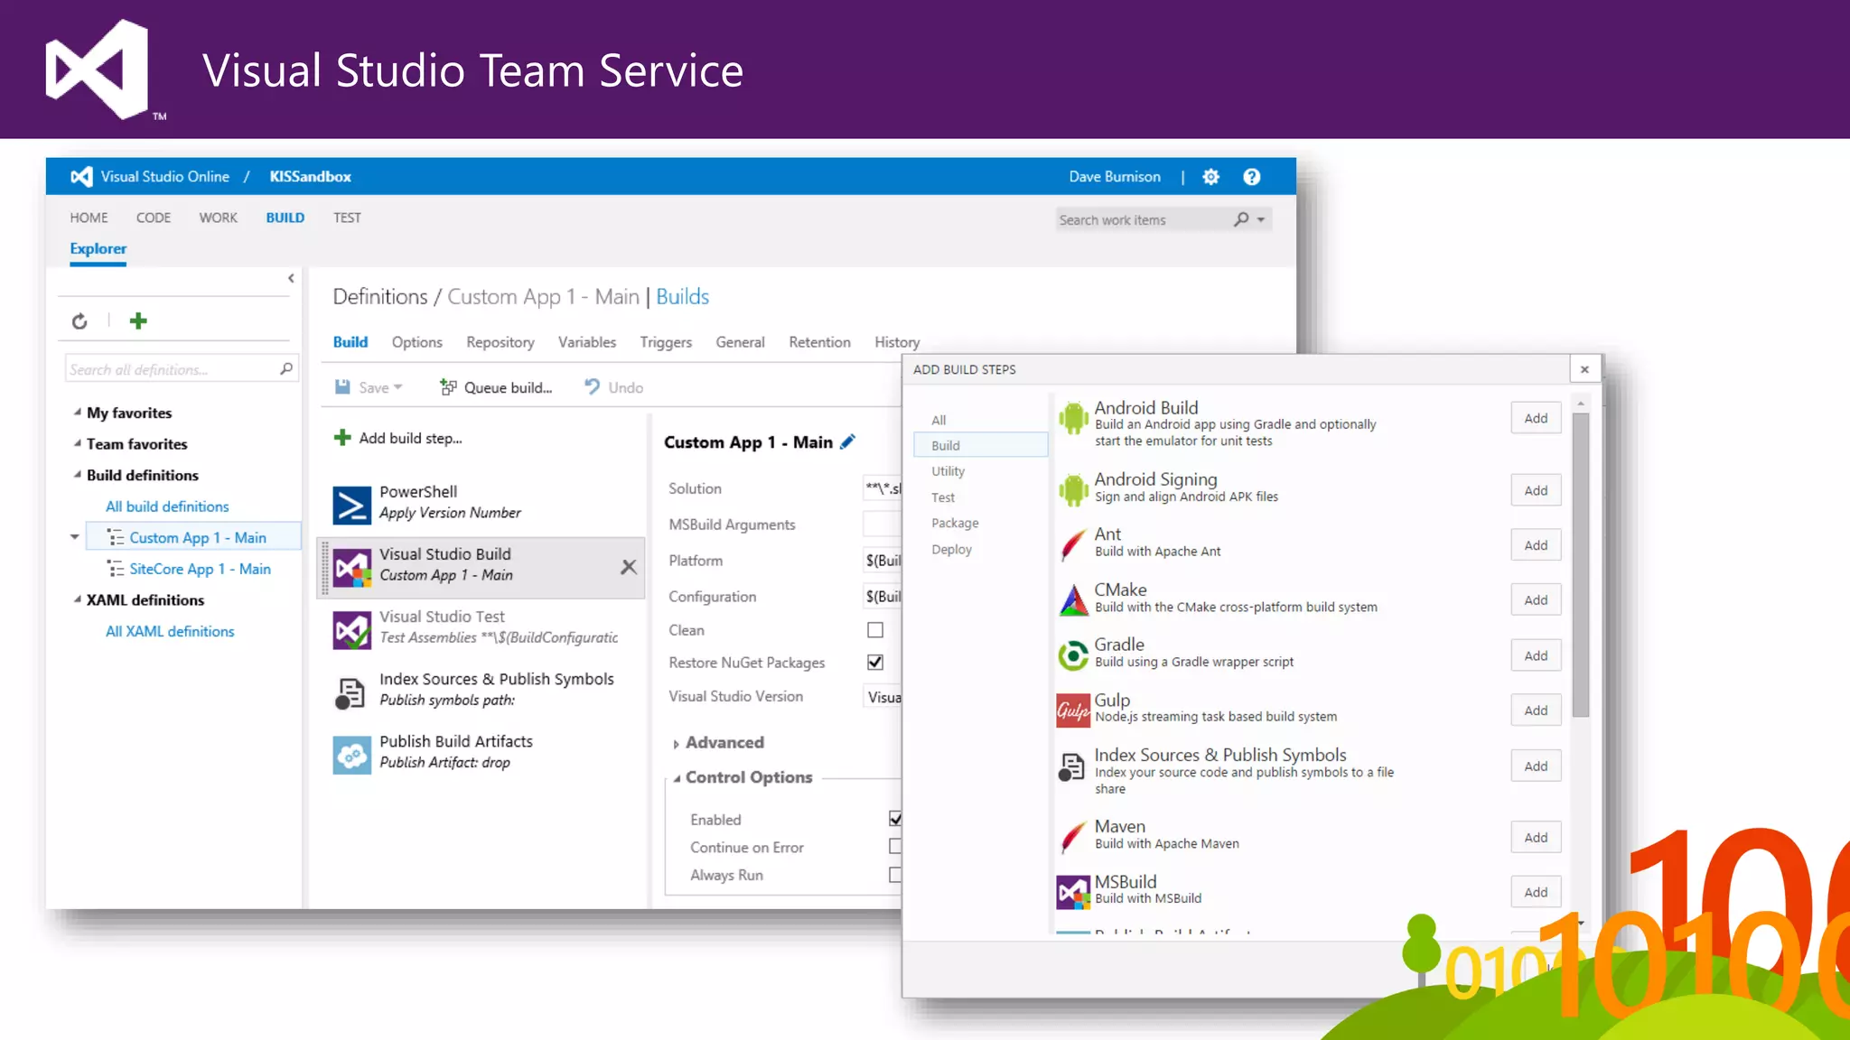Click the Android Signing task icon
Image resolution: width=1850 pixels, height=1040 pixels.
pos(1073,490)
